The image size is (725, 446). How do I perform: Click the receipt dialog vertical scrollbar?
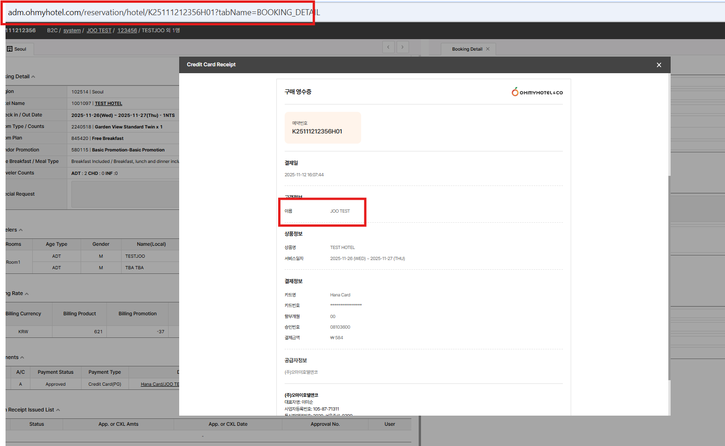pos(669,276)
